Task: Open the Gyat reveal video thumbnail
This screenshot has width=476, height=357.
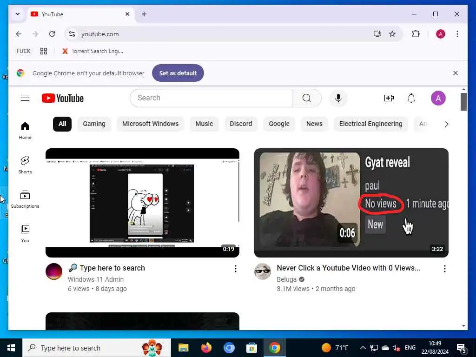Action: point(351,203)
